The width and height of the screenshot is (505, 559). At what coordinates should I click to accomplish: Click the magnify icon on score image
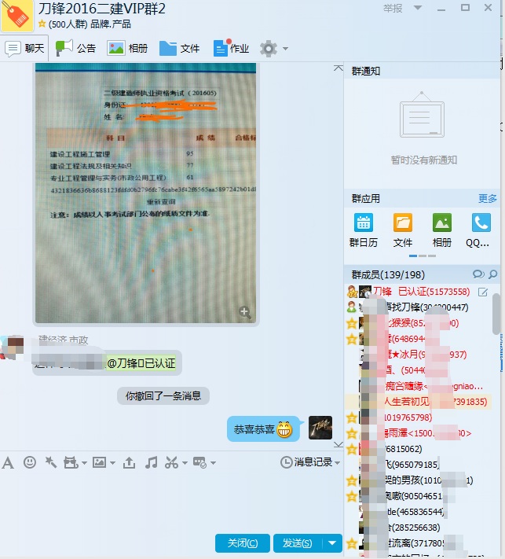click(x=244, y=312)
